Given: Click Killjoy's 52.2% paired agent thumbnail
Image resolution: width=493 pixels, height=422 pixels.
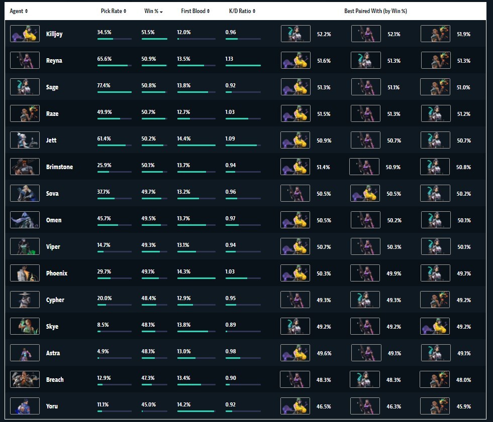Looking at the screenshot, I should (295, 34).
